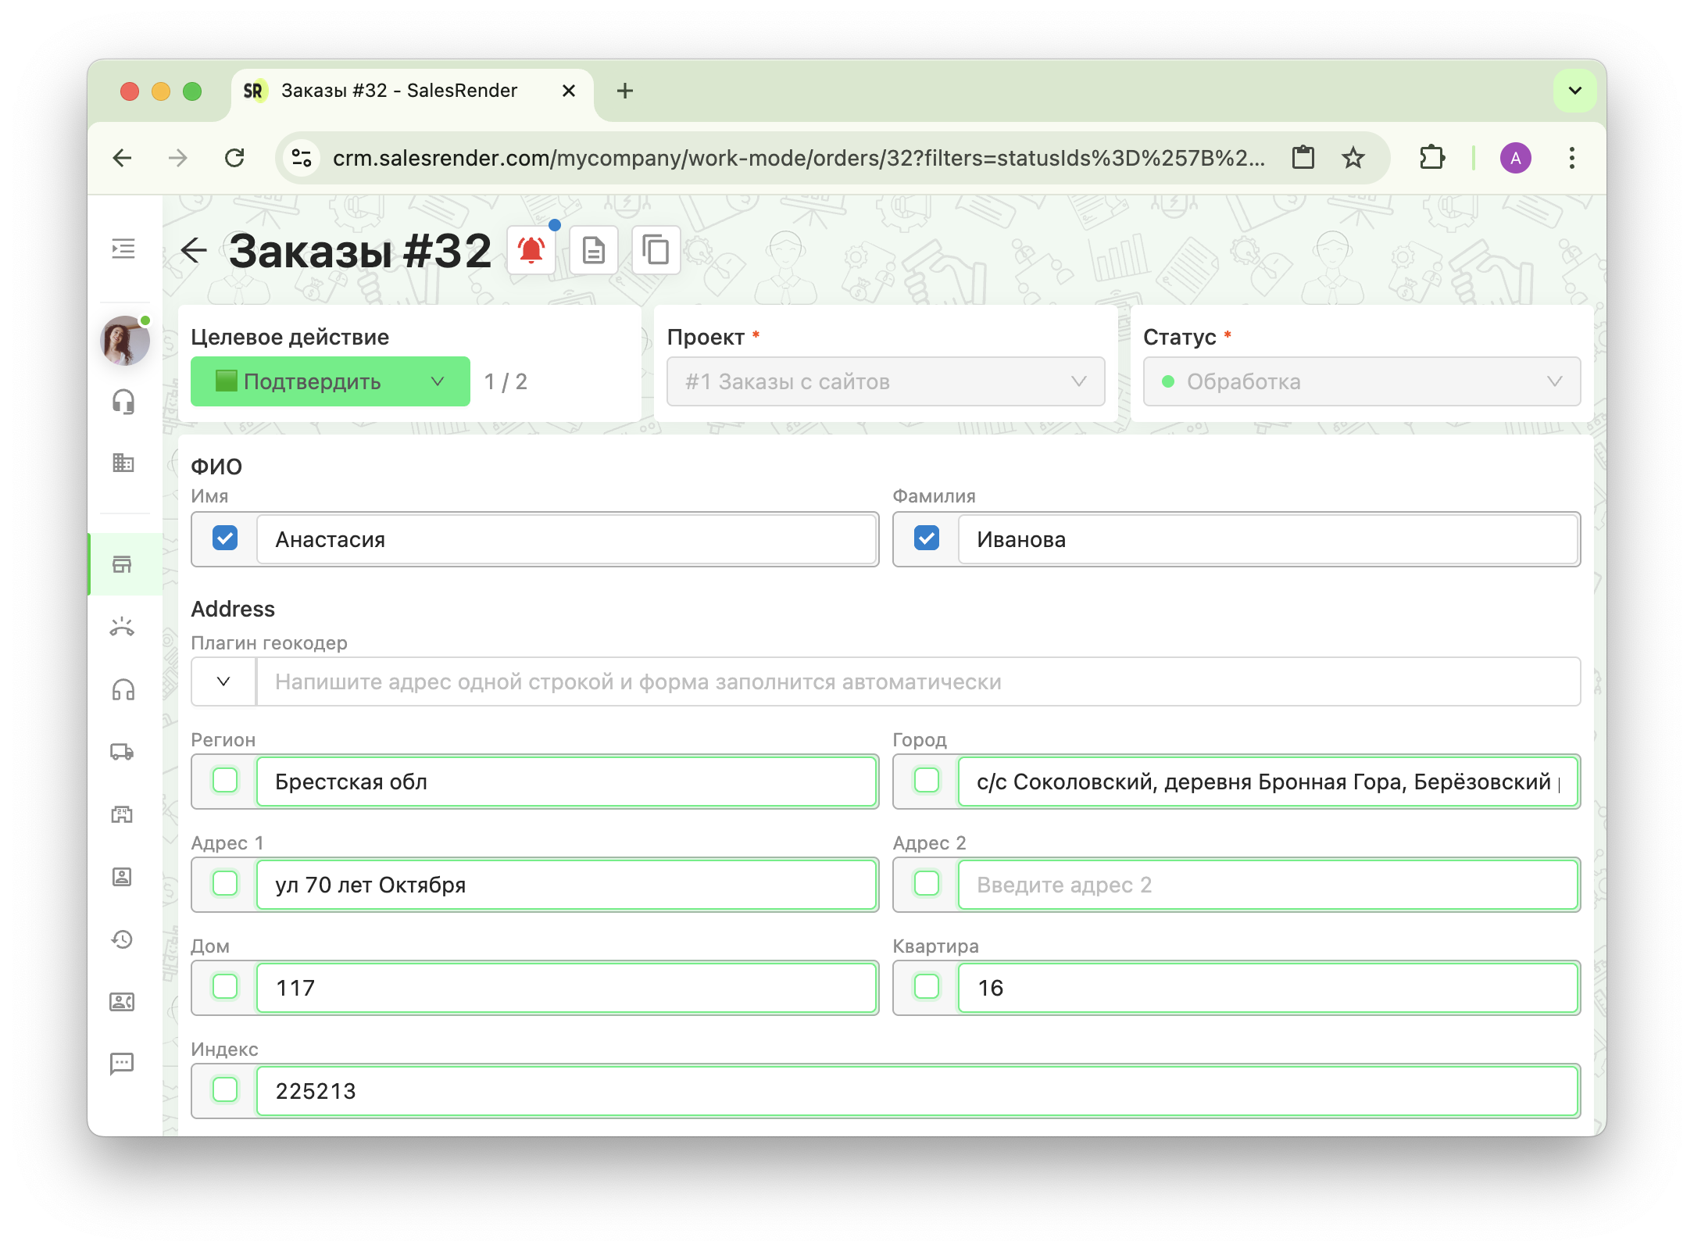Check the Индекс checkbox
Viewport: 1694px width, 1252px height.
[x=225, y=1090]
